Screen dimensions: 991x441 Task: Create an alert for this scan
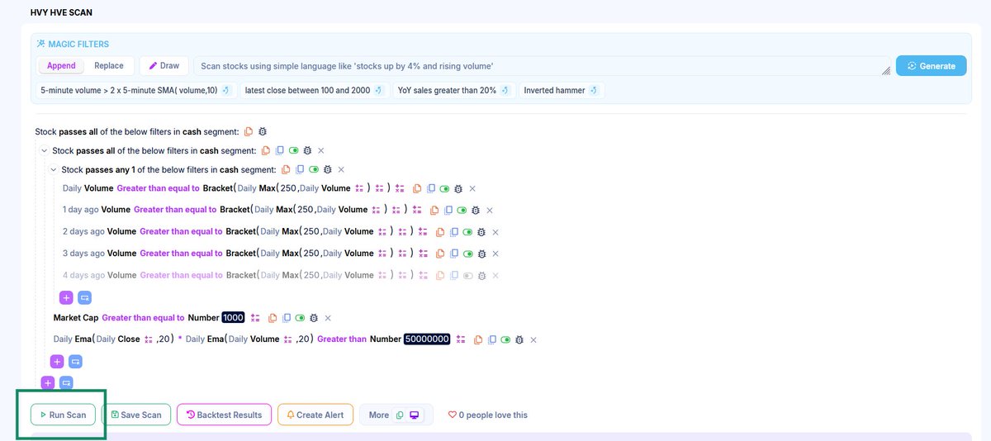pos(315,415)
